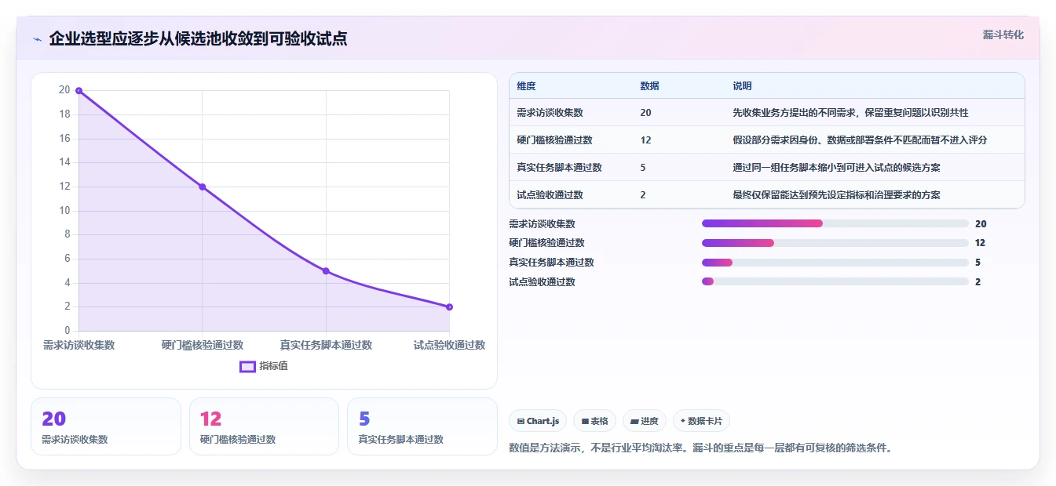1056x486 pixels.
Task: Open the data card showing 12 硬门槛核验通过数
Action: tap(264, 426)
